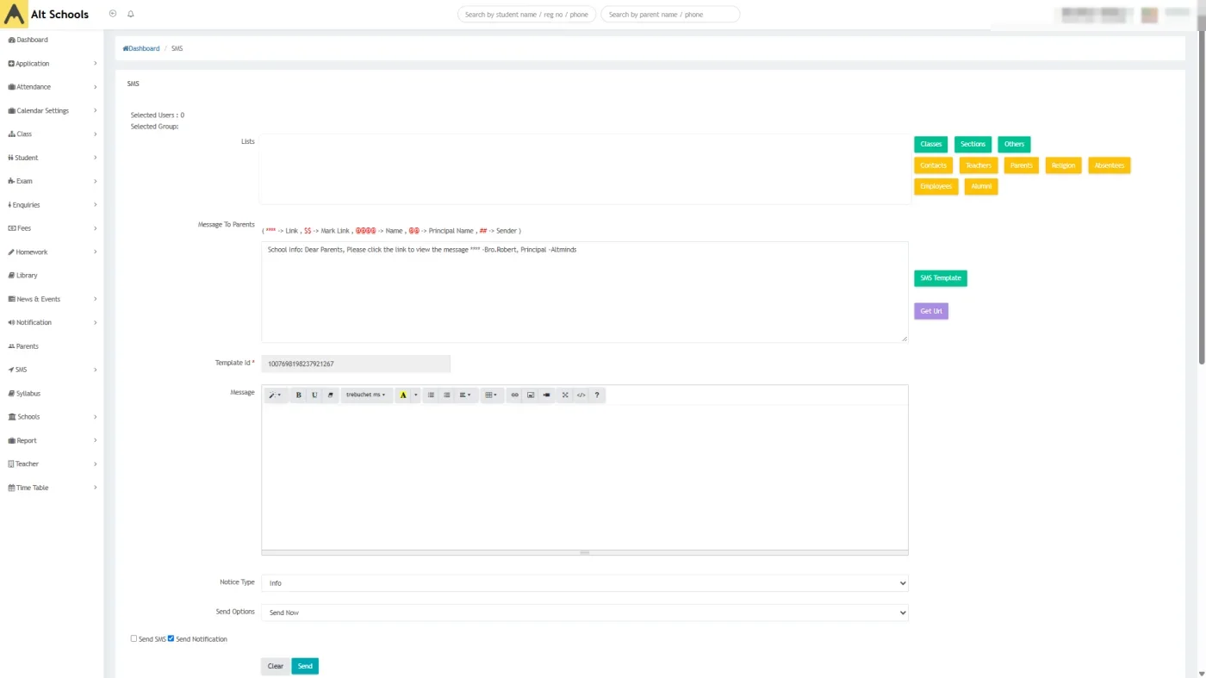Open the paragraph alignment dropdown
Viewport: 1206px width, 678px height.
tap(465, 395)
